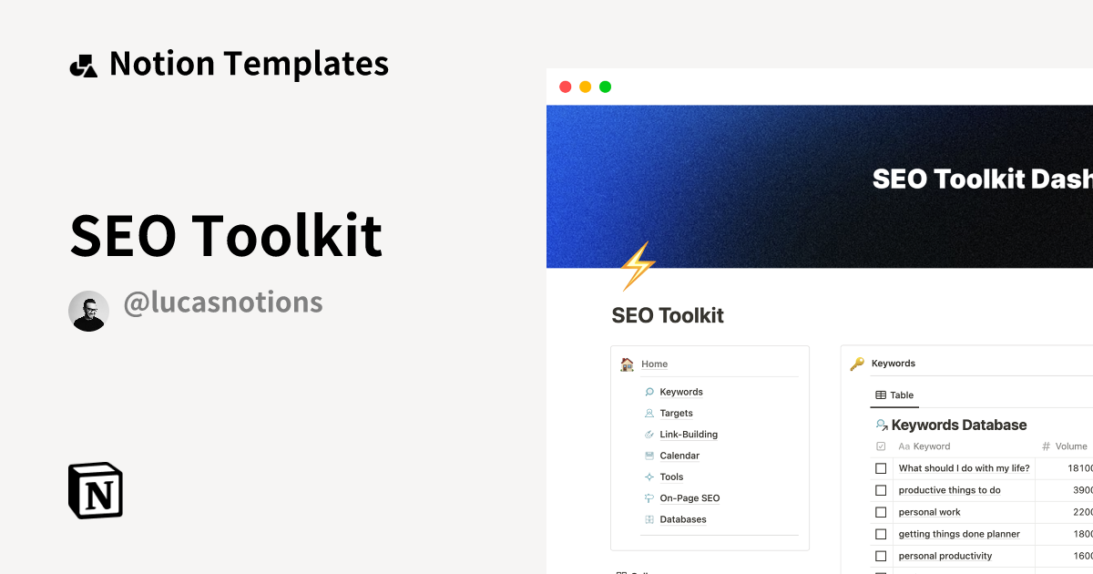Check the 'productive things to do' row
This screenshot has height=574, width=1093.
pos(881,490)
